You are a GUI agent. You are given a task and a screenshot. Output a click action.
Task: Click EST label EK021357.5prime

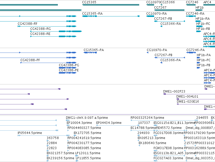(60, 153)
